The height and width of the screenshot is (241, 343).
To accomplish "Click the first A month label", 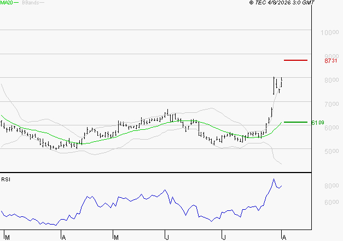I will tap(63, 238).
